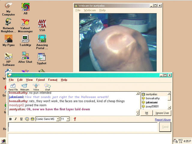Close the Webcam for auntyalias window
This screenshot has height=144, width=192.
[160, 6]
